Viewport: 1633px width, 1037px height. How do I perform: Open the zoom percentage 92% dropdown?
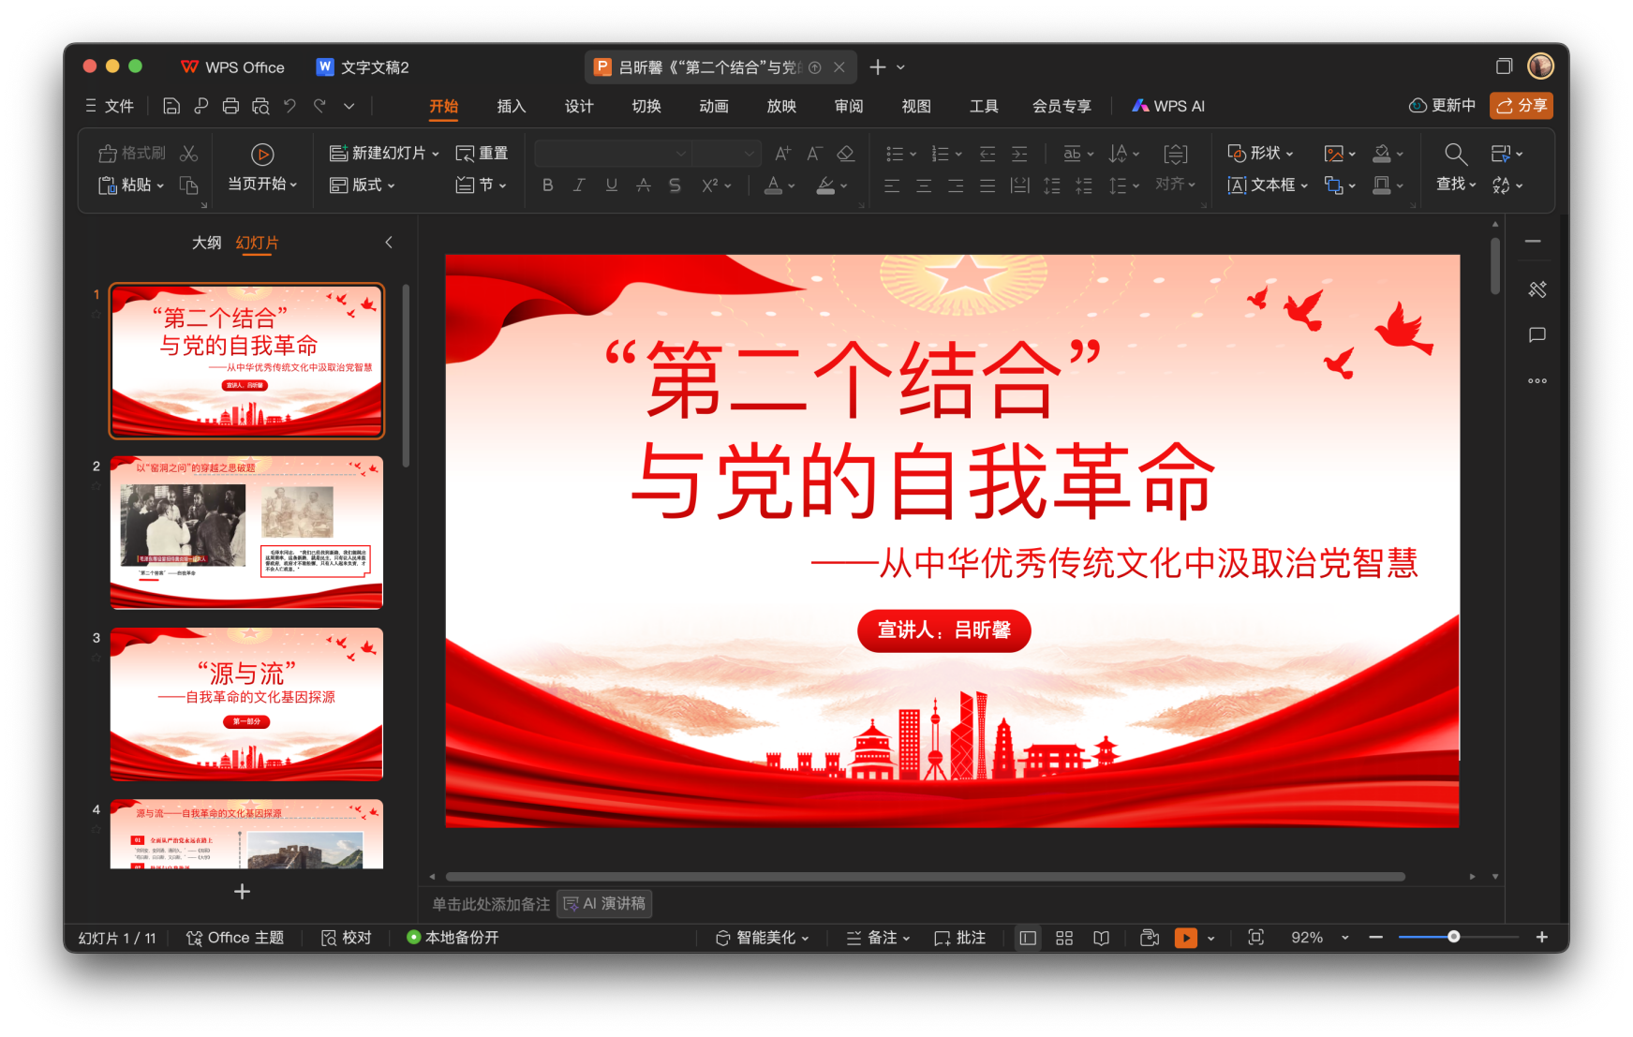click(1344, 938)
